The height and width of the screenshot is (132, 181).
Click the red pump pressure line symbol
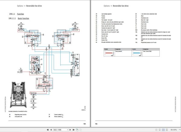click(109, 53)
